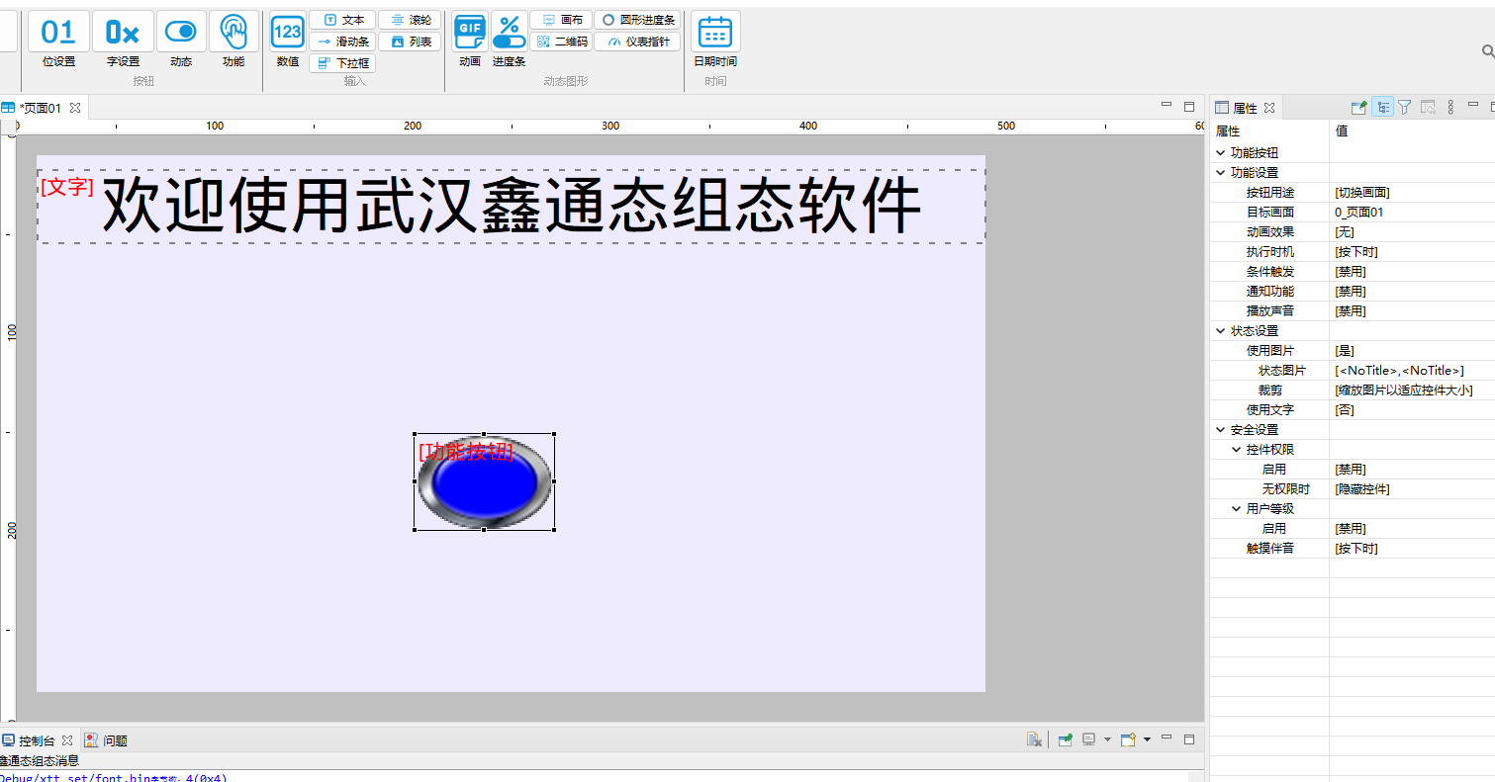This screenshot has width=1495, height=782.
Task: Click the 仪表指针 gauge pointer button
Action: (638, 42)
